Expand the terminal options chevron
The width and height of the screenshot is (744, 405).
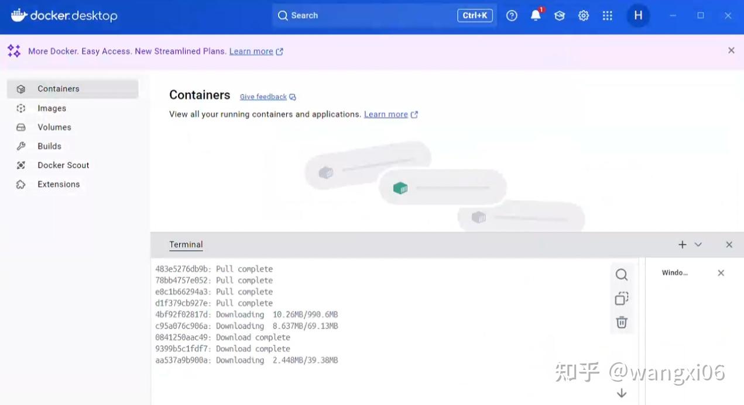tap(698, 245)
